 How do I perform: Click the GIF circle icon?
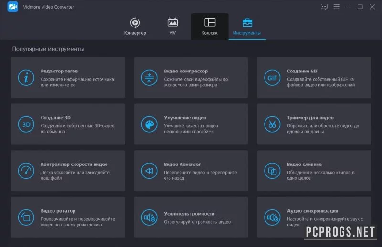click(x=272, y=78)
